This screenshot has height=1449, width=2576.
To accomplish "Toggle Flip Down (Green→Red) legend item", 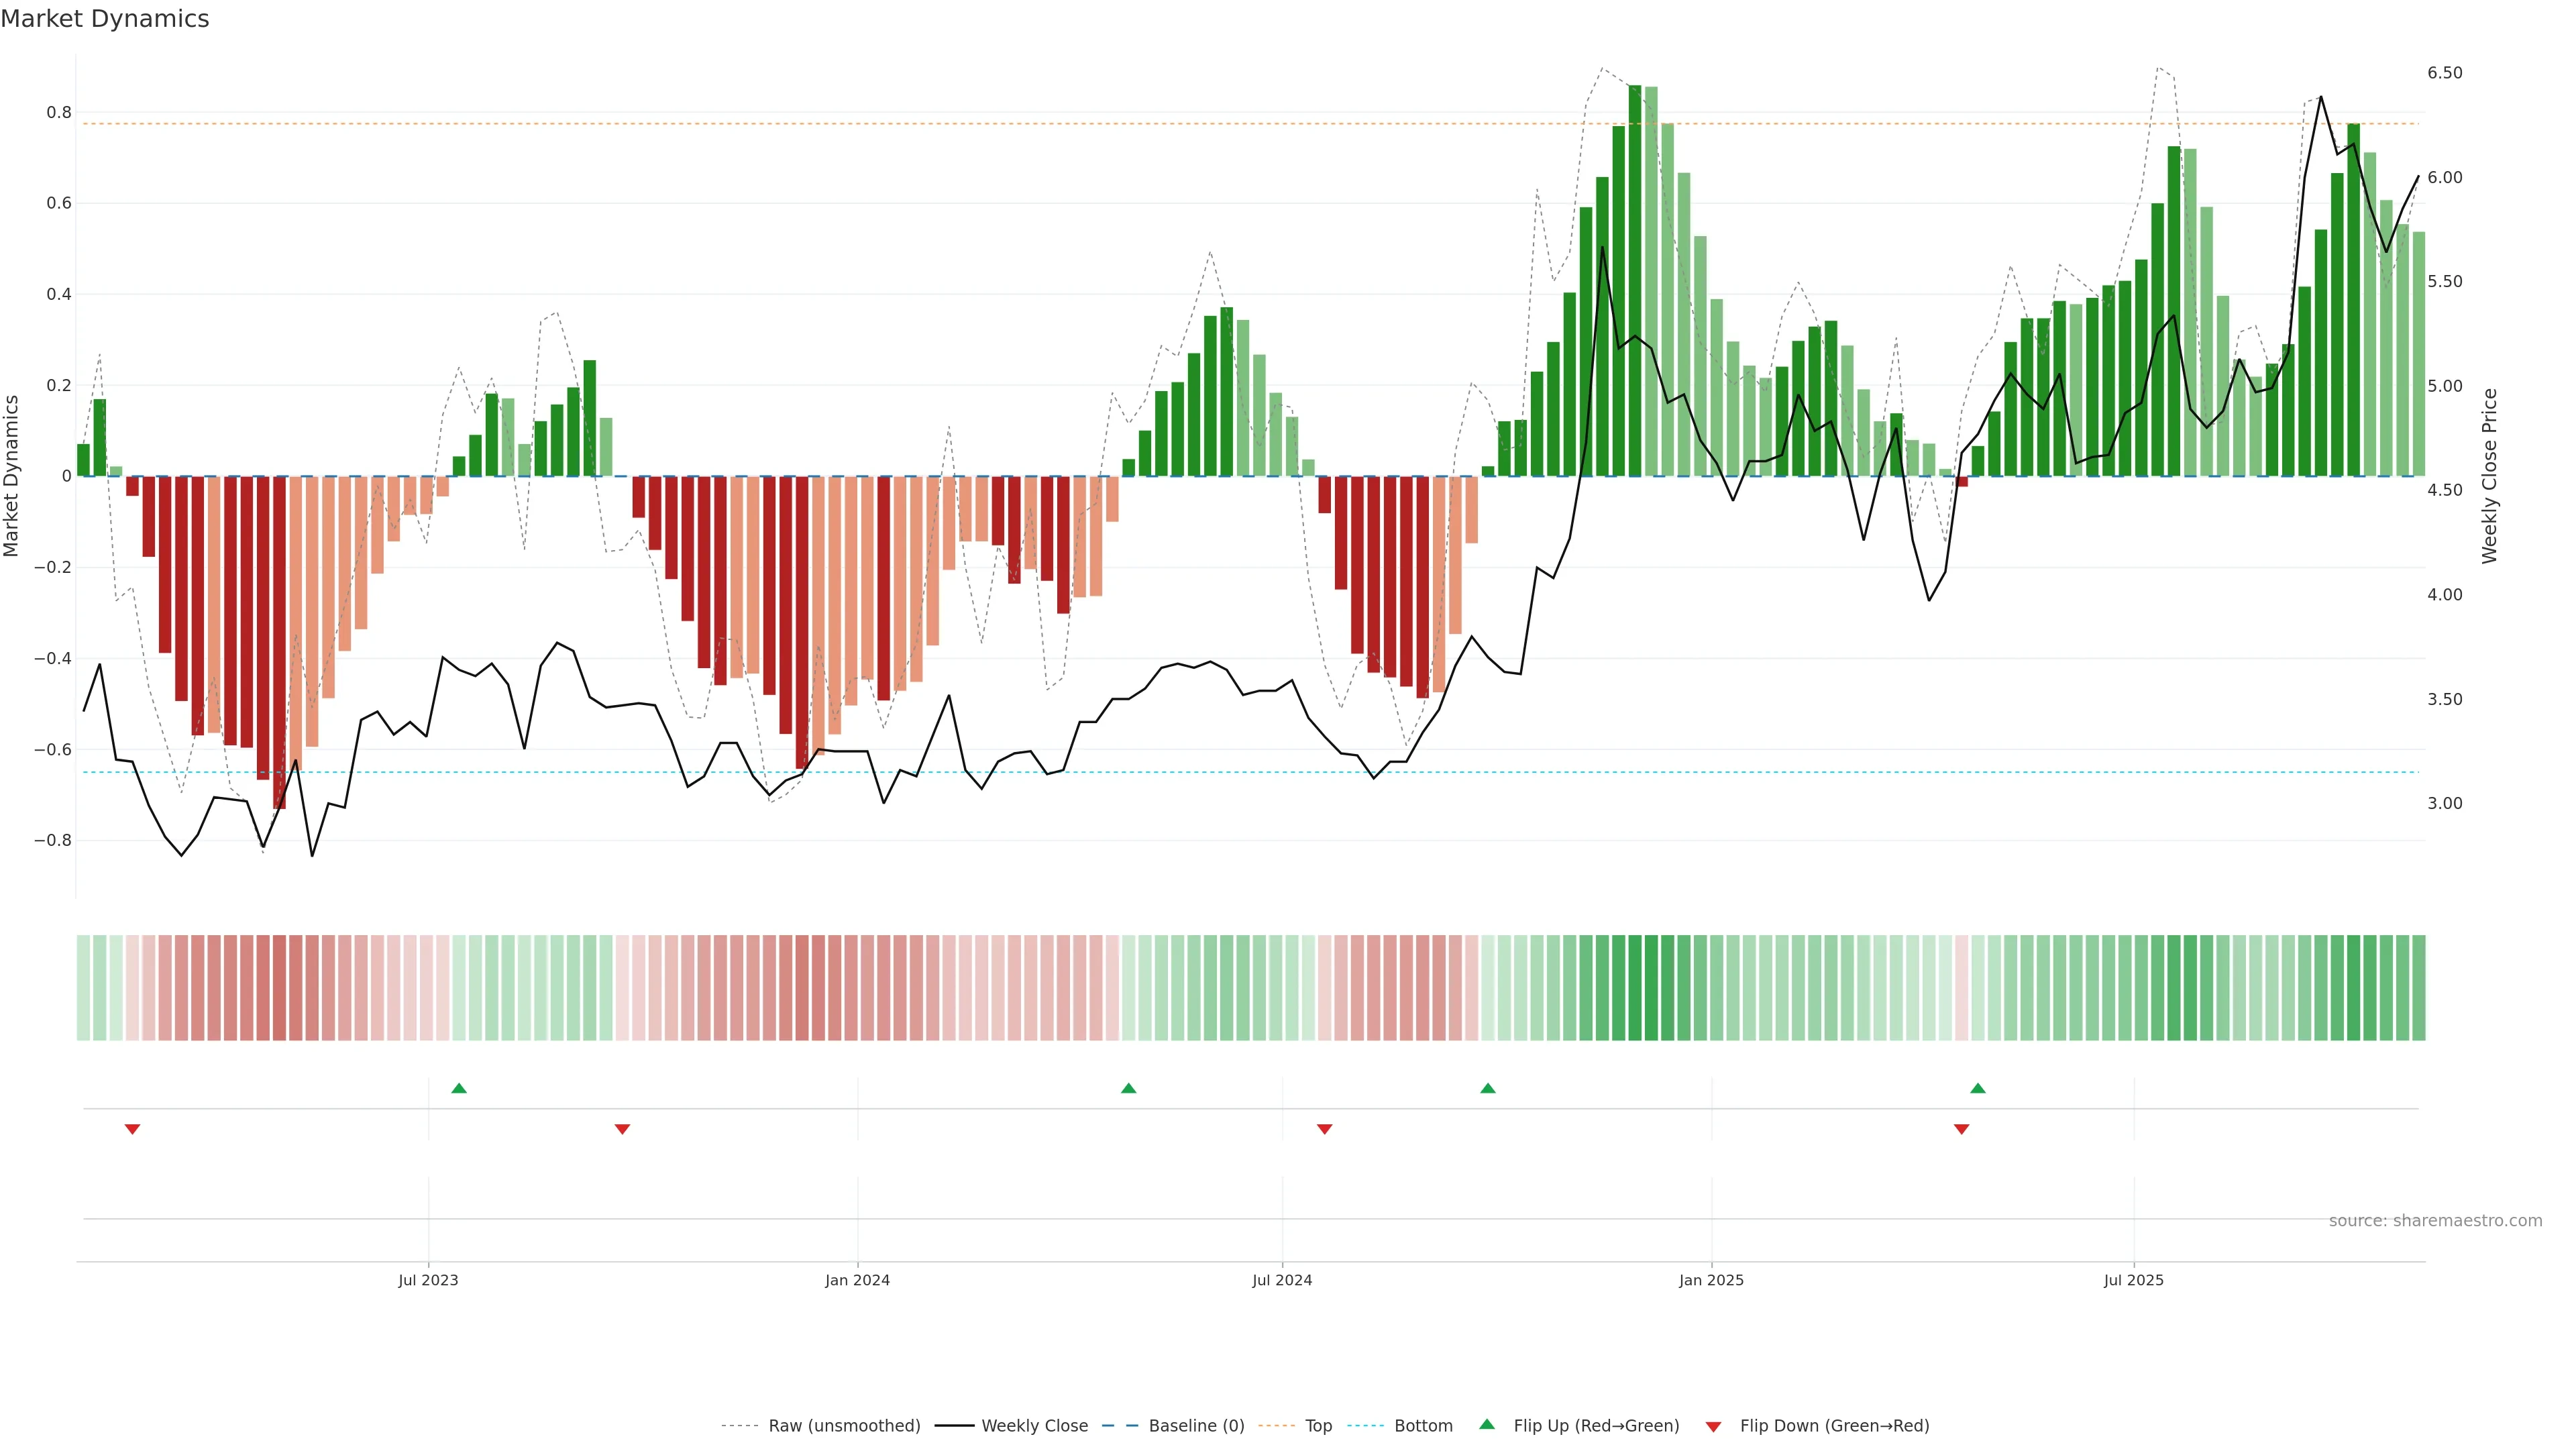I will point(1834,1426).
